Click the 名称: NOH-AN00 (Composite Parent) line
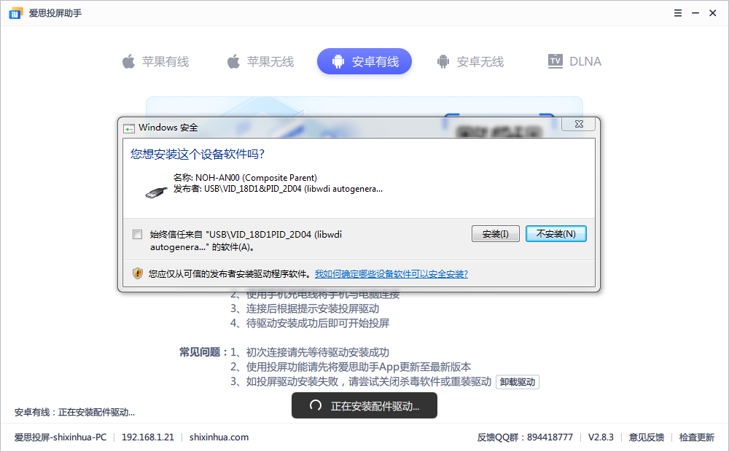 pos(245,178)
